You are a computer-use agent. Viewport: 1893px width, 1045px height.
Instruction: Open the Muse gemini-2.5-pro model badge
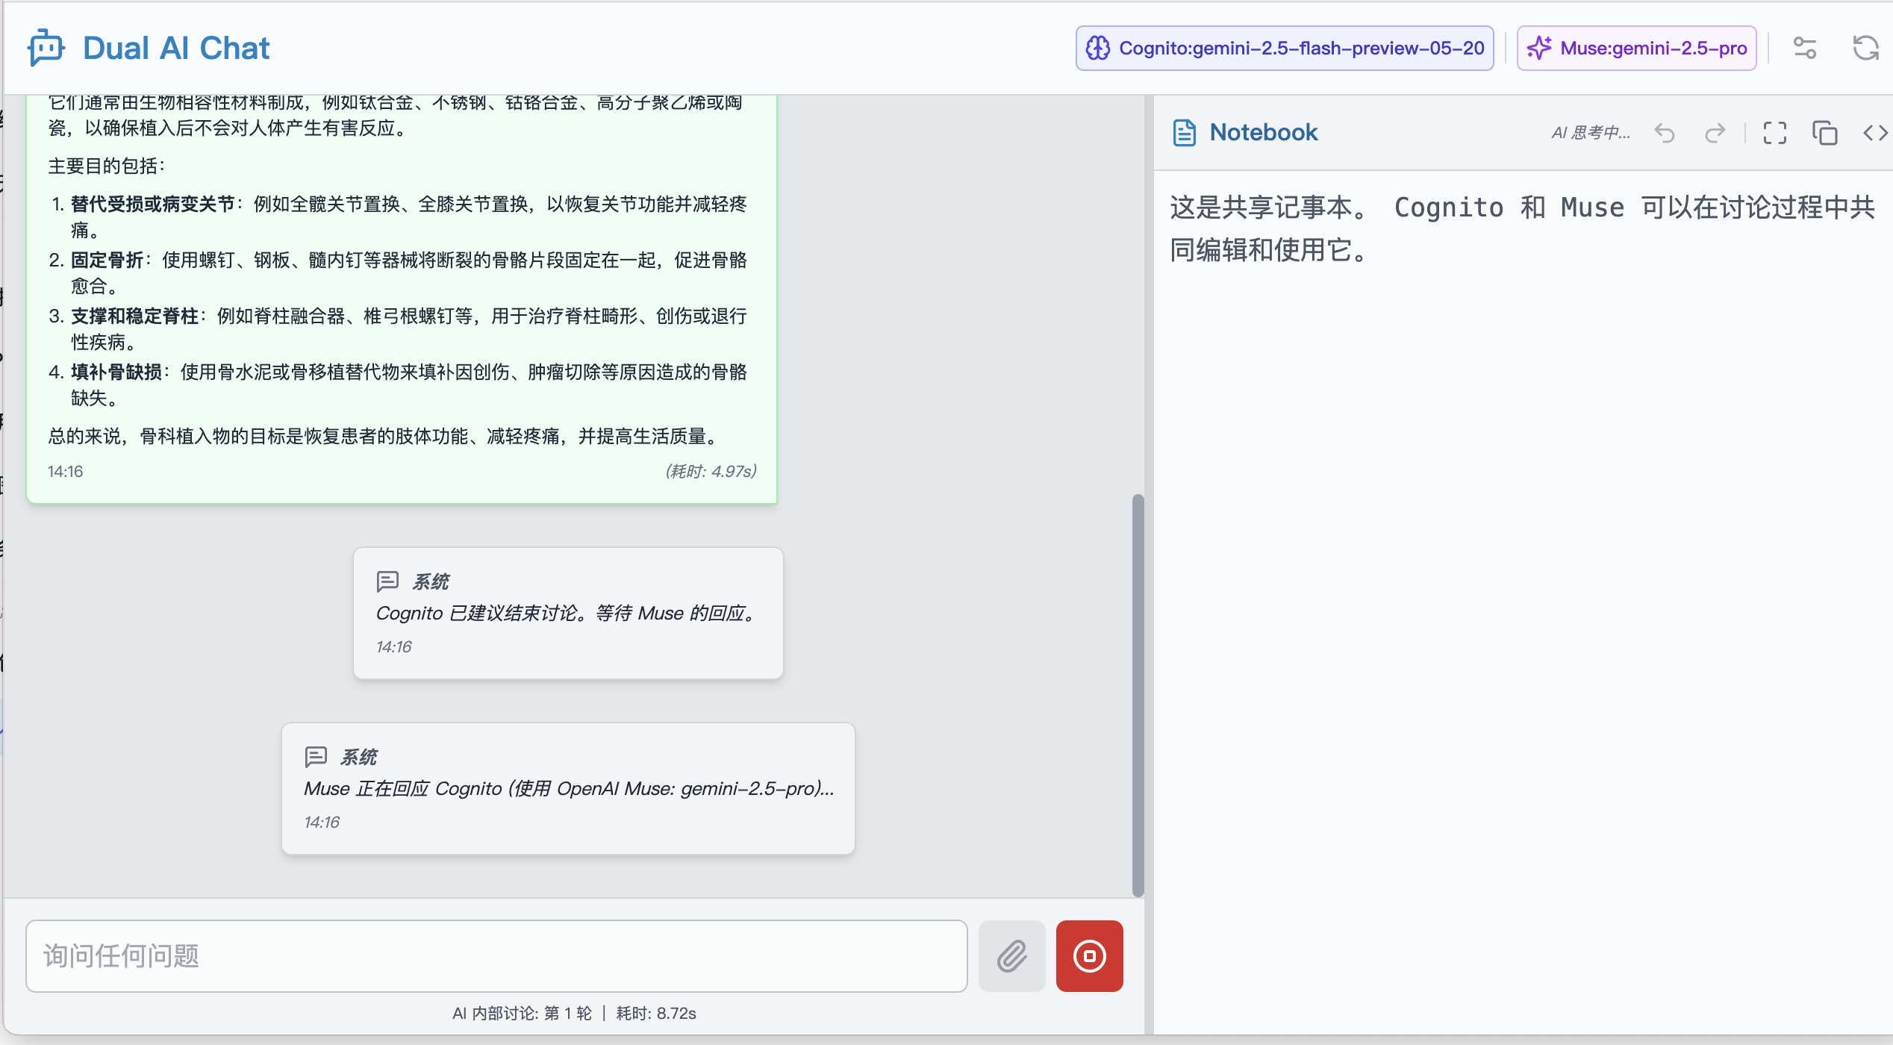pyautogui.click(x=1636, y=49)
